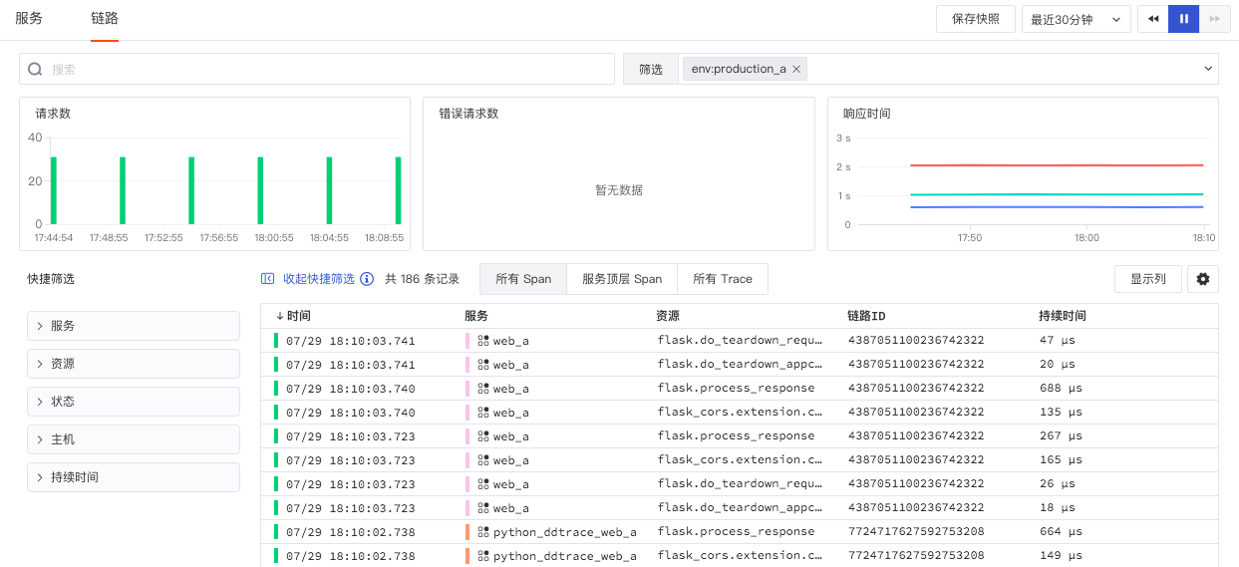Viewport: 1239px width, 567px height.
Task: Click the 错误请求数 panel title
Action: pyautogui.click(x=468, y=114)
